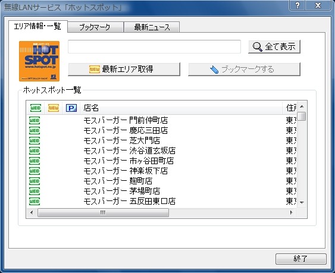Click the vertical scrollbar down arrow

(302, 202)
